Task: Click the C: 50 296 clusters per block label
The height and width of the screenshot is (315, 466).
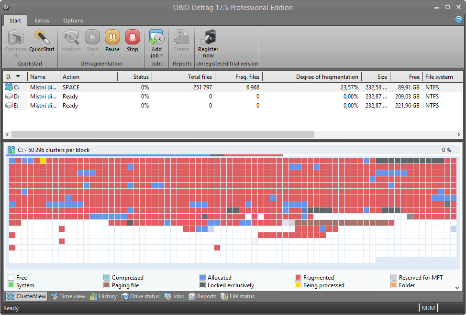Action: tap(54, 150)
